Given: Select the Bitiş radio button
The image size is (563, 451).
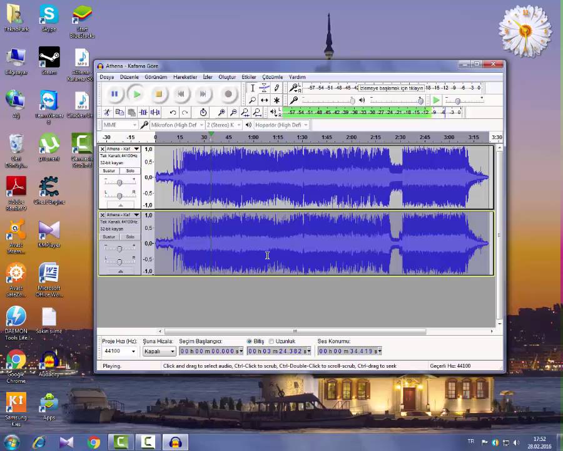Looking at the screenshot, I should [x=249, y=341].
